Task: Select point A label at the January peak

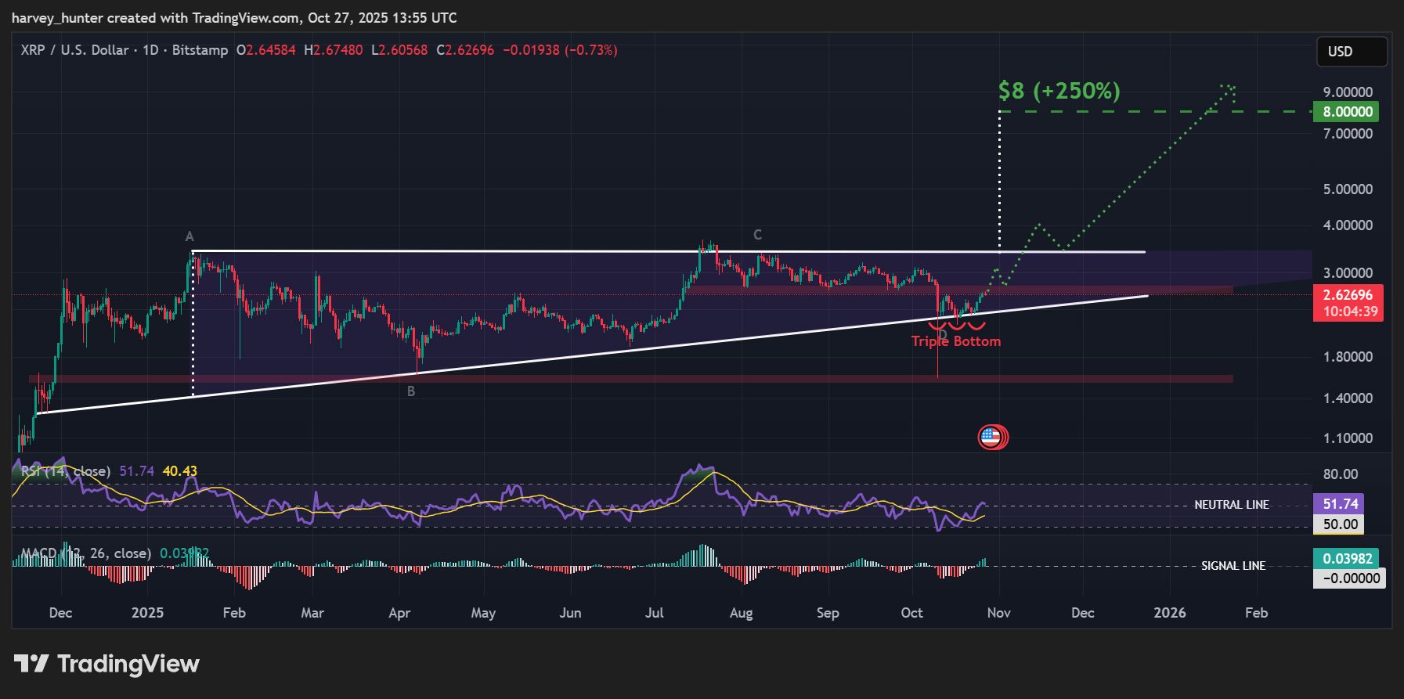Action: click(189, 236)
